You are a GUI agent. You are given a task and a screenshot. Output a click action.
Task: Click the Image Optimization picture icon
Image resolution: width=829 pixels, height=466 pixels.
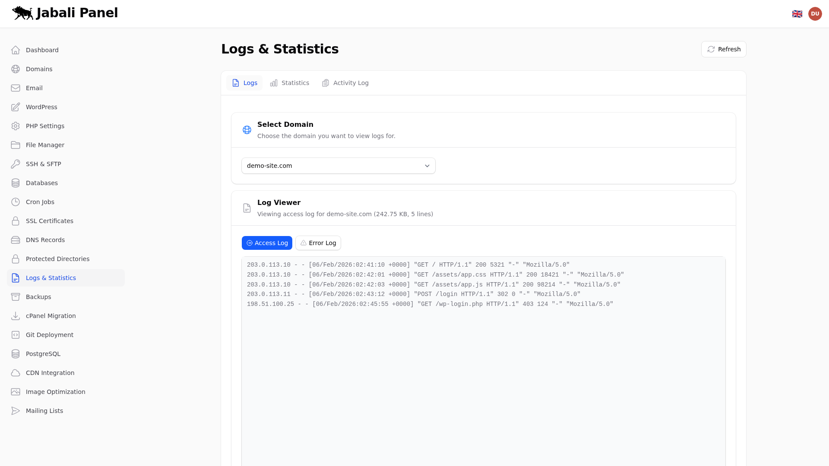pyautogui.click(x=16, y=392)
